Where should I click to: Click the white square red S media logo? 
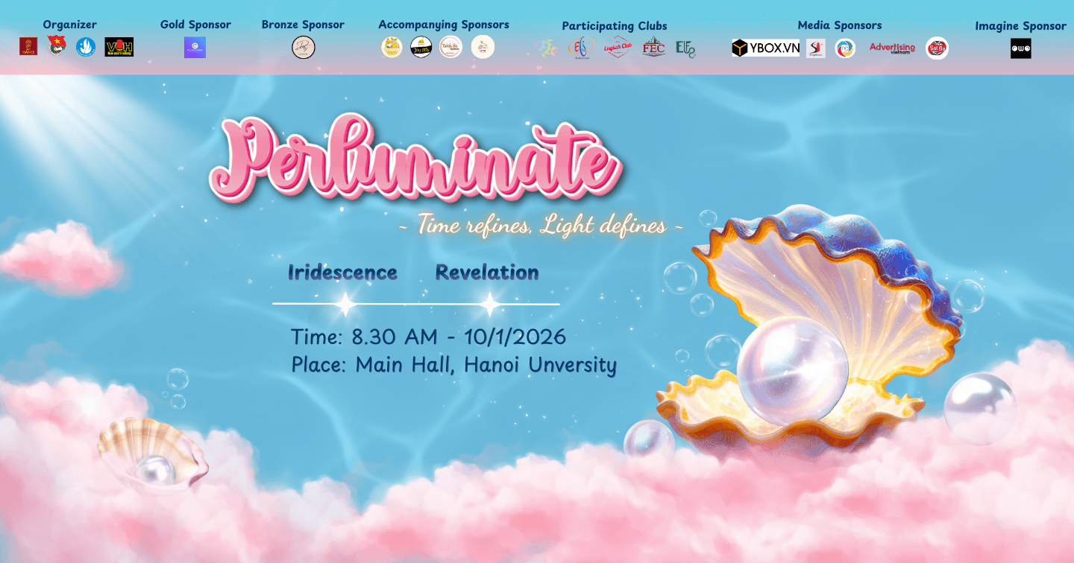click(x=816, y=48)
